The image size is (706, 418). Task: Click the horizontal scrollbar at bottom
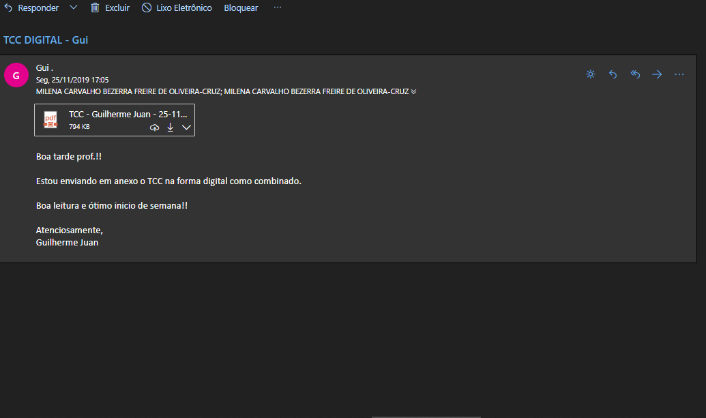point(426,417)
